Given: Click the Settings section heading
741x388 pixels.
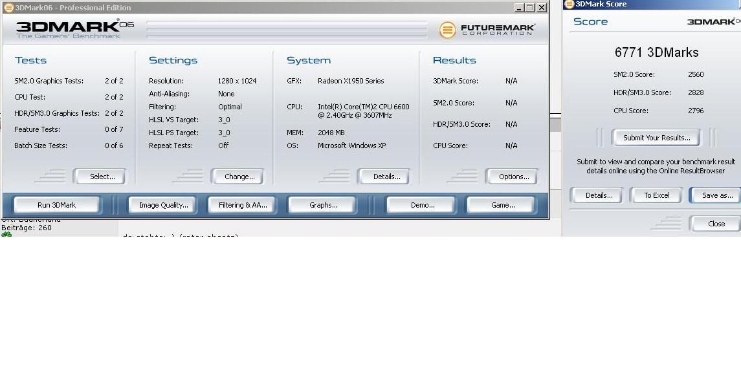Looking at the screenshot, I should [x=173, y=60].
